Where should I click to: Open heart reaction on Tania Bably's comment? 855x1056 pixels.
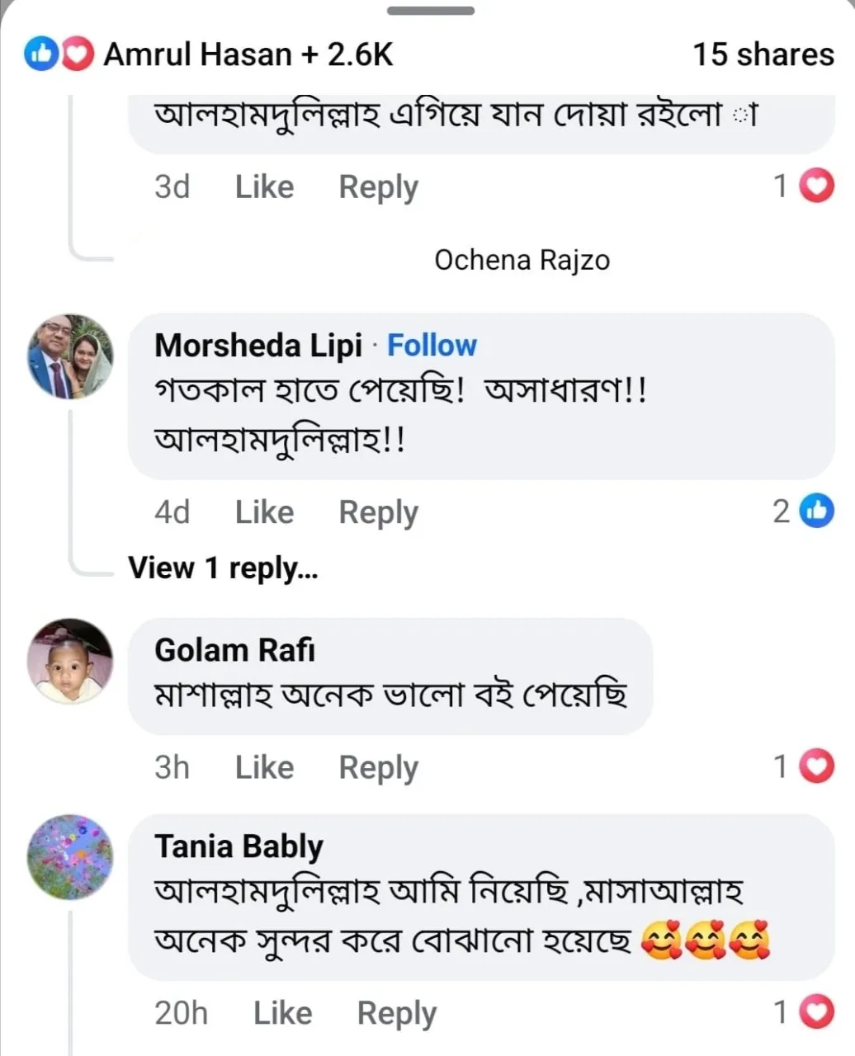coord(817,1012)
